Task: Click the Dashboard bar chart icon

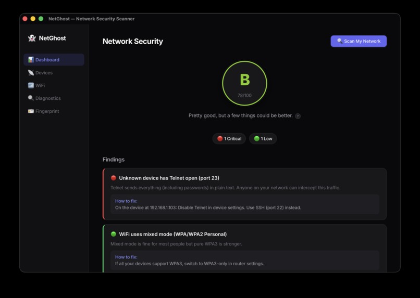Action: point(31,60)
